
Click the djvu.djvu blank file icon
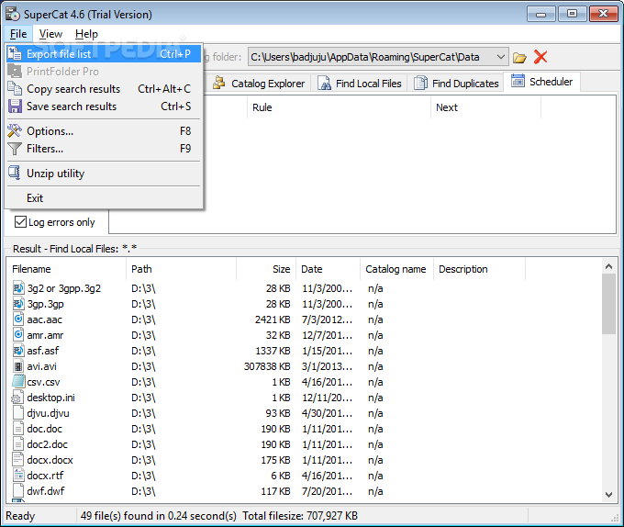[18, 413]
